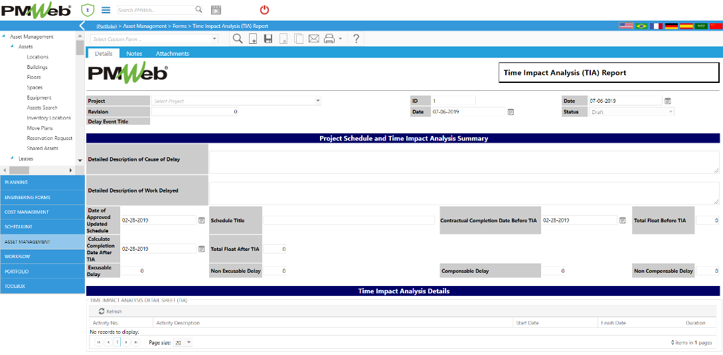
Task: Open the SCHEDULING module section
Action: tap(42, 226)
